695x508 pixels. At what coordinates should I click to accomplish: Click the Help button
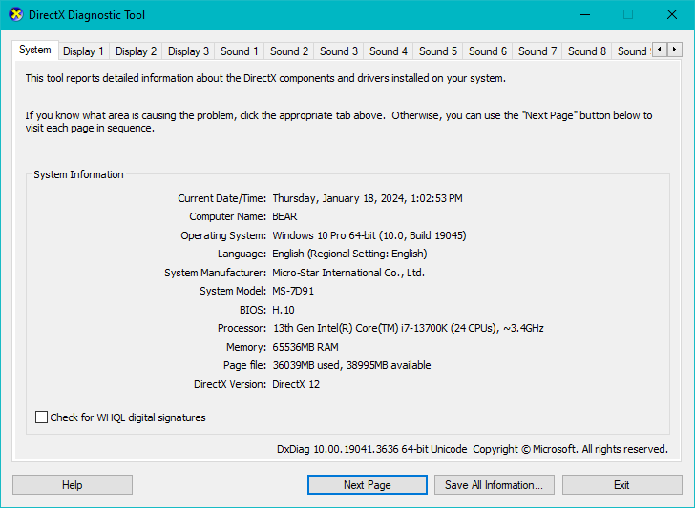coord(73,485)
